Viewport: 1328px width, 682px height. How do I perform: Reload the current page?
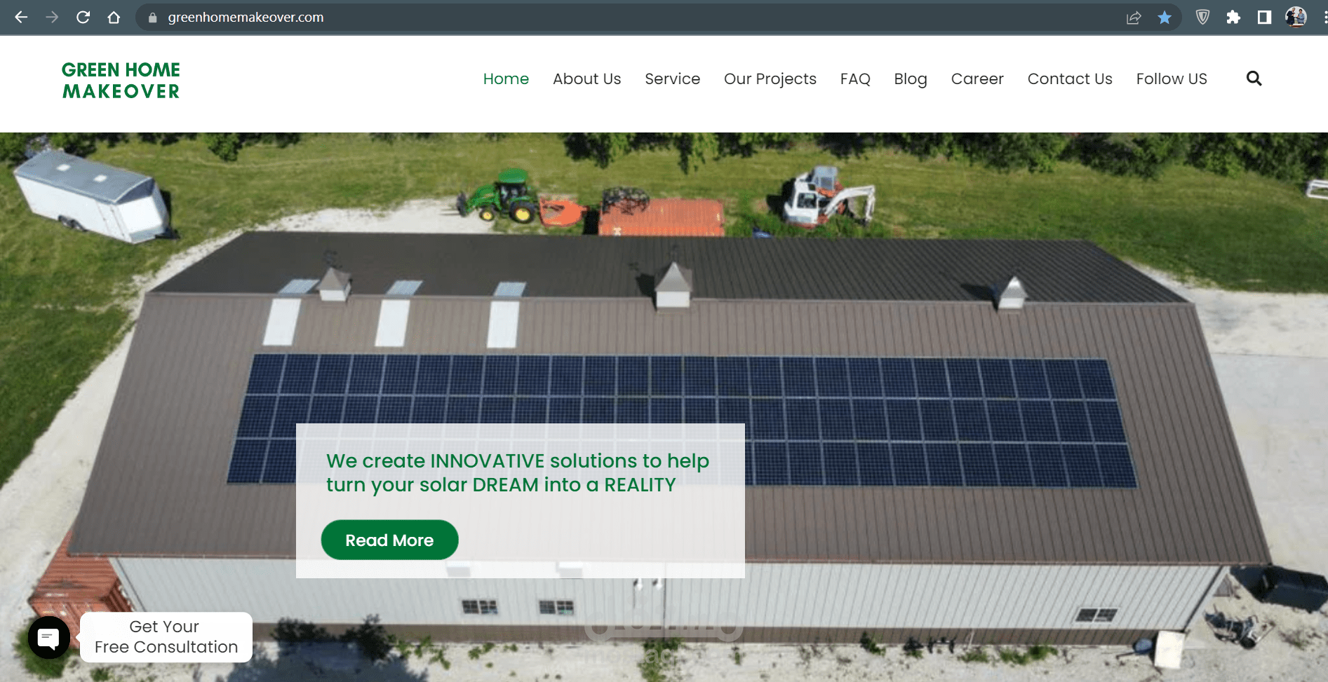click(x=83, y=18)
